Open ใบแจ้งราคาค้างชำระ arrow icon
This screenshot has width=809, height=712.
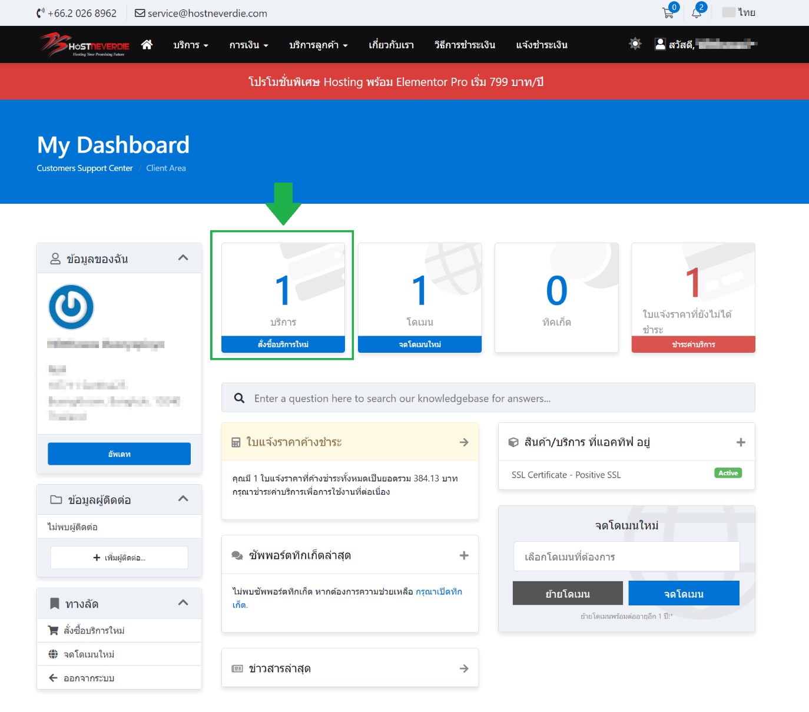[464, 442]
